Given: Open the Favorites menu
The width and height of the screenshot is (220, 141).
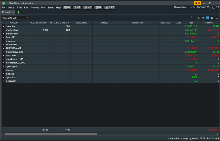Looking at the screenshot, I should tap(35, 7).
